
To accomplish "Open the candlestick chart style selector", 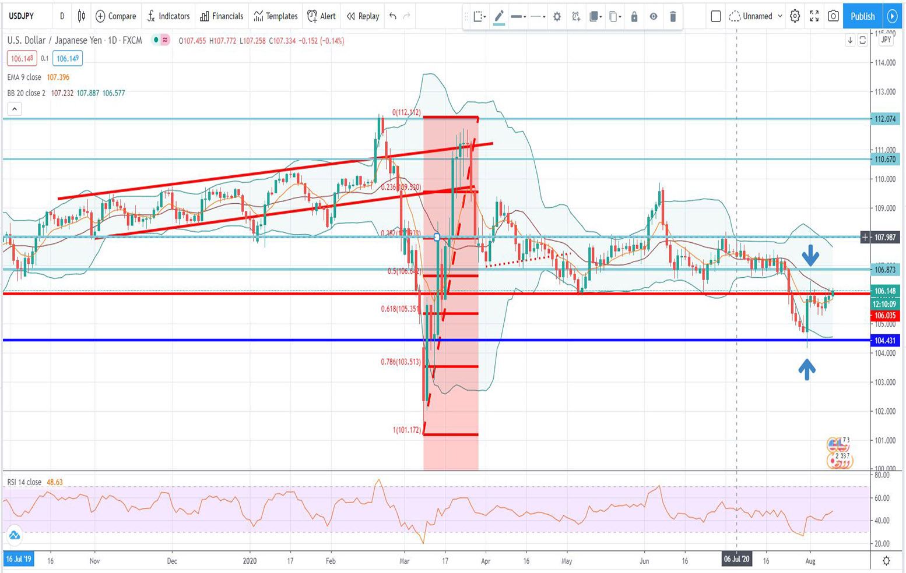I will (82, 16).
